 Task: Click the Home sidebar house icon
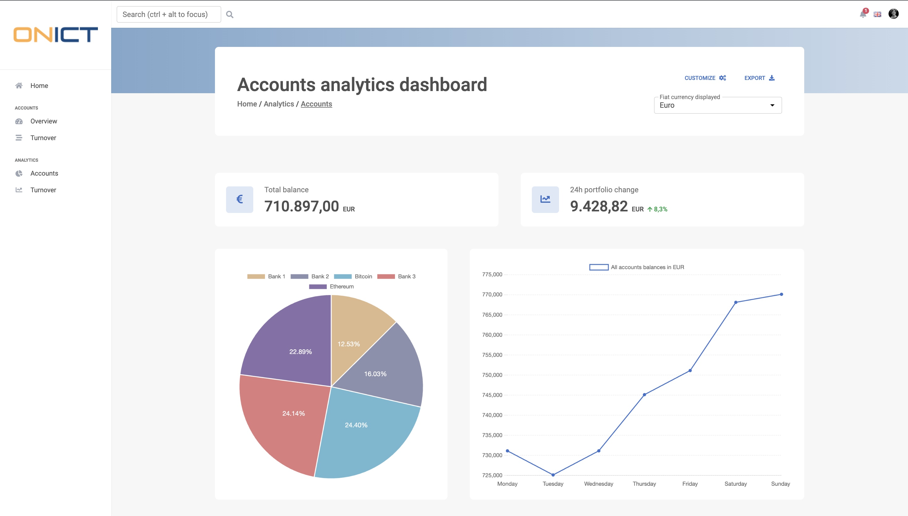click(19, 85)
